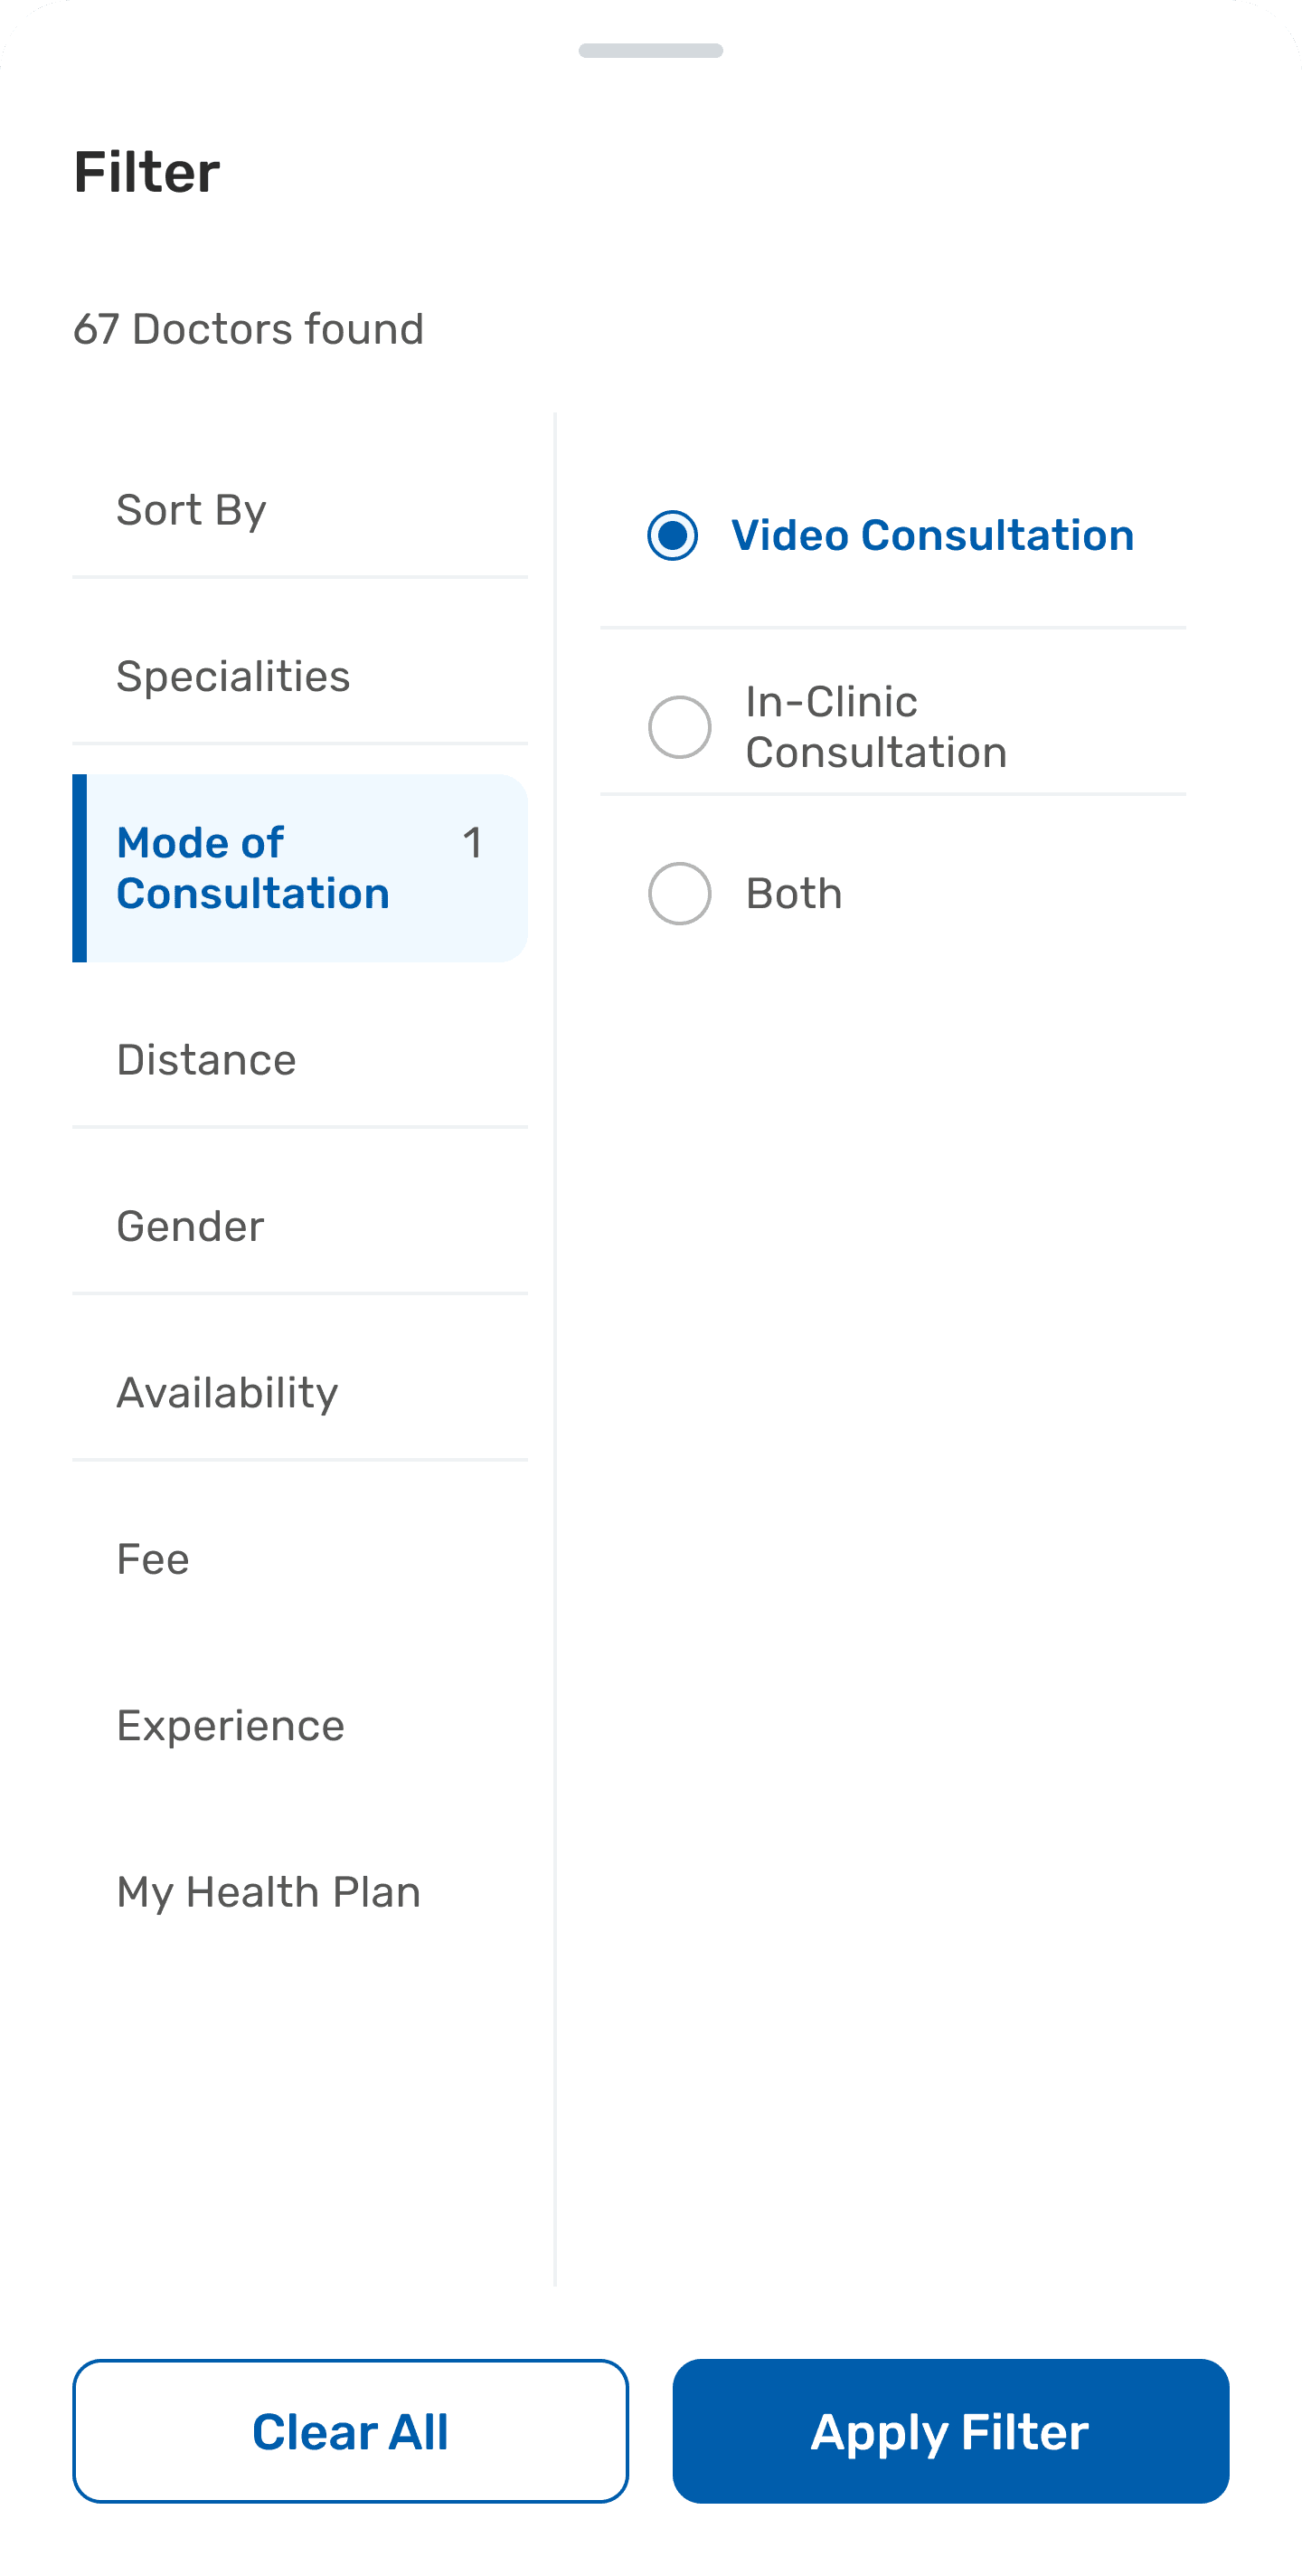Click the Video Consultation label text
1302x2576 pixels.
pyautogui.click(x=932, y=536)
